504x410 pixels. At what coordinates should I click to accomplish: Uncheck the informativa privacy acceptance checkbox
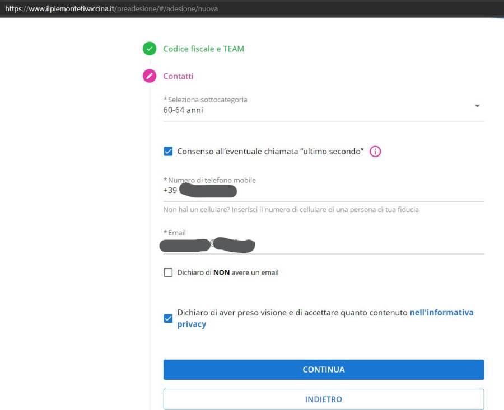[x=168, y=318]
